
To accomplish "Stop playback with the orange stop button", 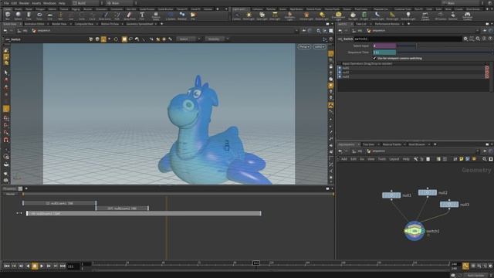I will click(35, 266).
